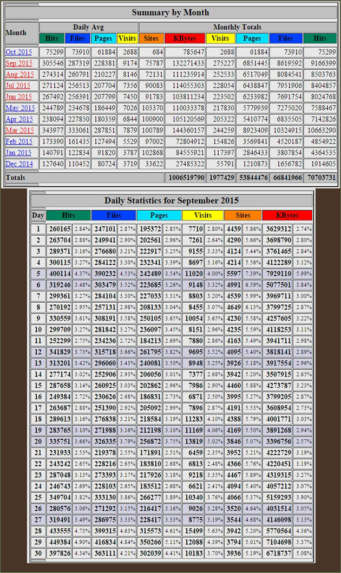341x573 pixels.
Task: Open the Dec 2014 month link
Action: tap(19, 164)
